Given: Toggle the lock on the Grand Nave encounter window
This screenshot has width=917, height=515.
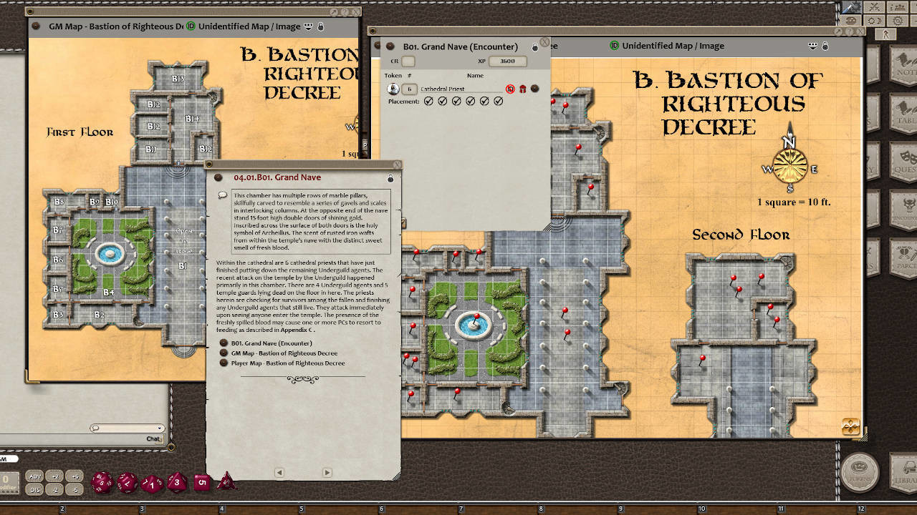Looking at the screenshot, I should (535, 46).
